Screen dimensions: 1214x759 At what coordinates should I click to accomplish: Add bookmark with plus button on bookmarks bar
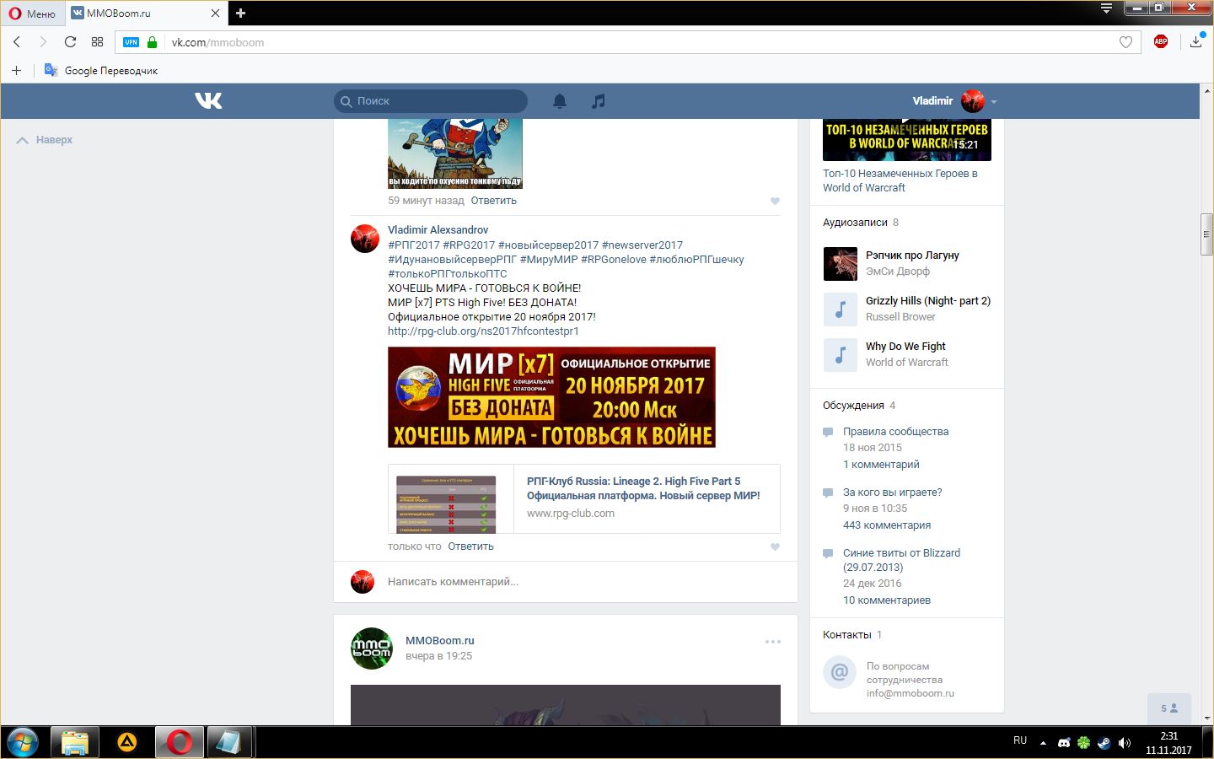16,70
